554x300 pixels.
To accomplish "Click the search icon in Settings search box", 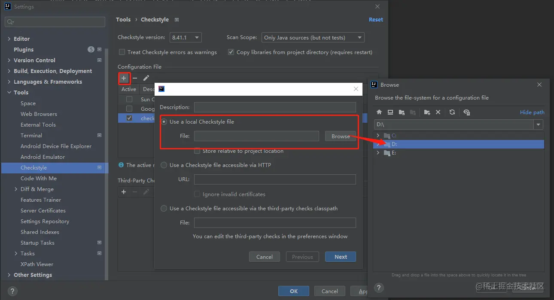I will [10, 22].
